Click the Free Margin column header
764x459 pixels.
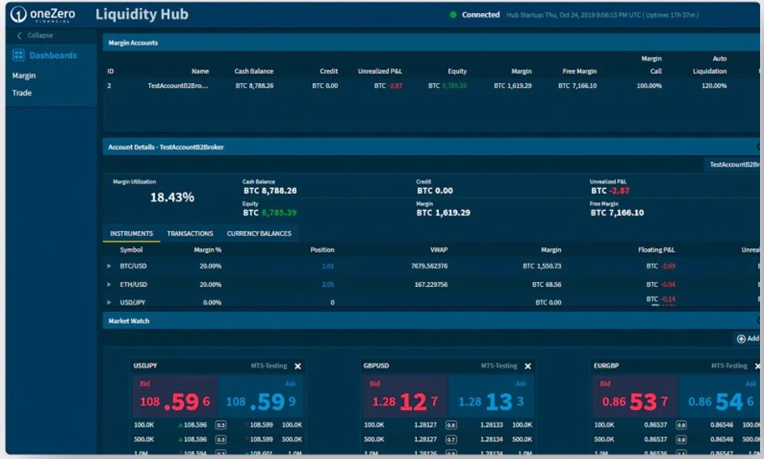[x=579, y=71]
